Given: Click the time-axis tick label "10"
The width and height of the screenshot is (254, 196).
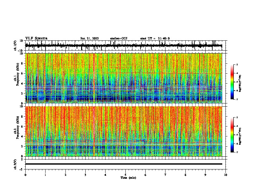Looking at the screenshot, I should point(225,175).
